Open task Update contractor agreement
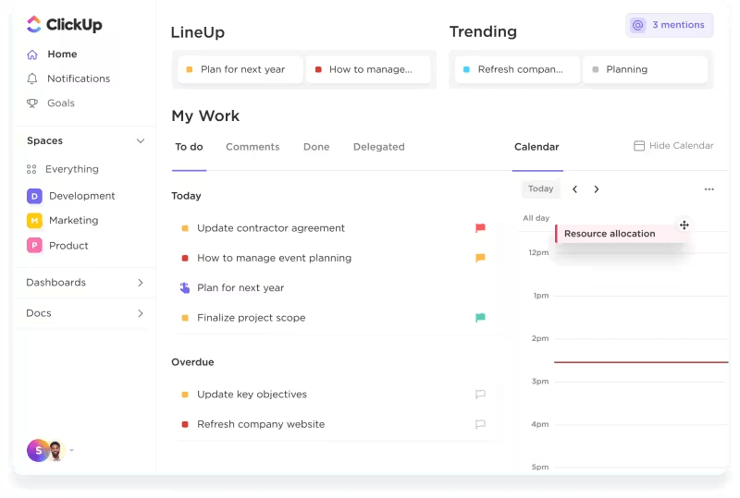 (271, 228)
